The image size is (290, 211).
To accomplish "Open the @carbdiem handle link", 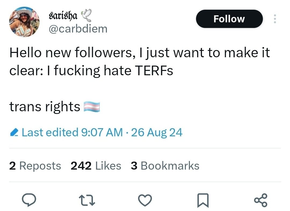I will click(77, 29).
